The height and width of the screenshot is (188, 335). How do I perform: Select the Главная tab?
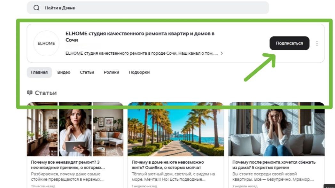[x=39, y=72]
